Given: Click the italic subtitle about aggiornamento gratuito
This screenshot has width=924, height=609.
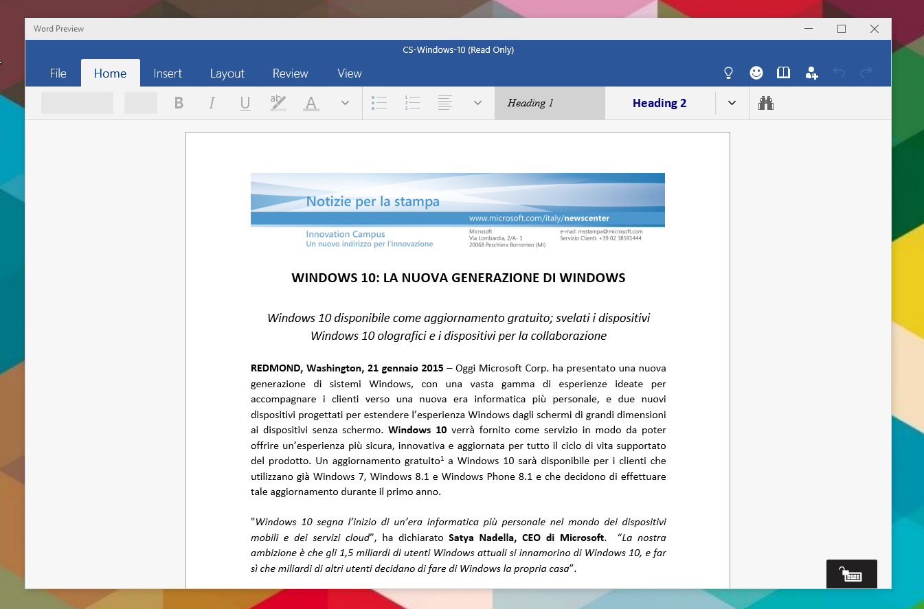Looking at the screenshot, I should pos(458,327).
